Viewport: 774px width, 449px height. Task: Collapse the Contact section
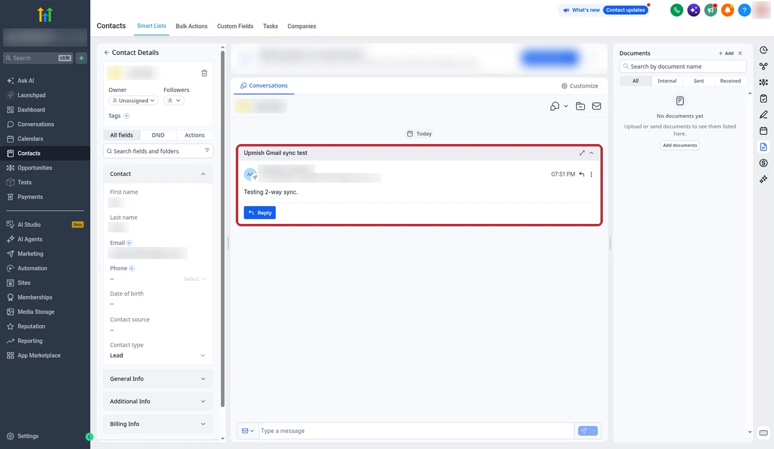coord(203,174)
